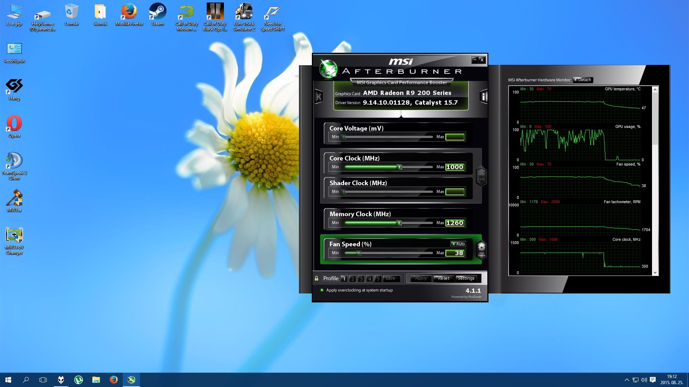Open the Action Center notifications icon
This screenshot has height=387, width=689.
point(653,380)
